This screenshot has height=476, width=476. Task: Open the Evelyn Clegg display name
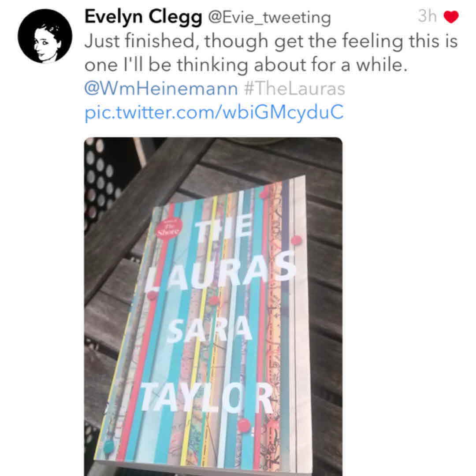(143, 17)
